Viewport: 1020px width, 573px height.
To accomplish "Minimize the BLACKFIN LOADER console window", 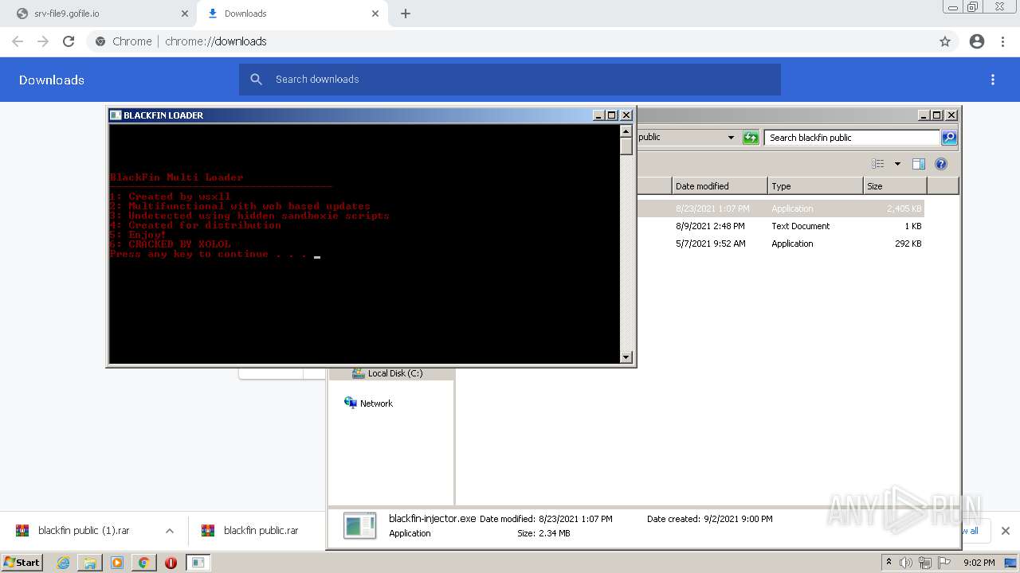I will 598,115.
